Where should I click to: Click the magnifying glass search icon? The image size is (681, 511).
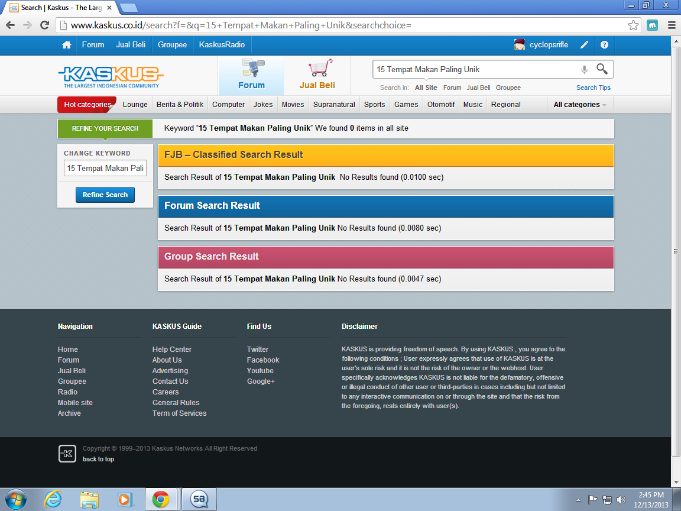point(602,69)
